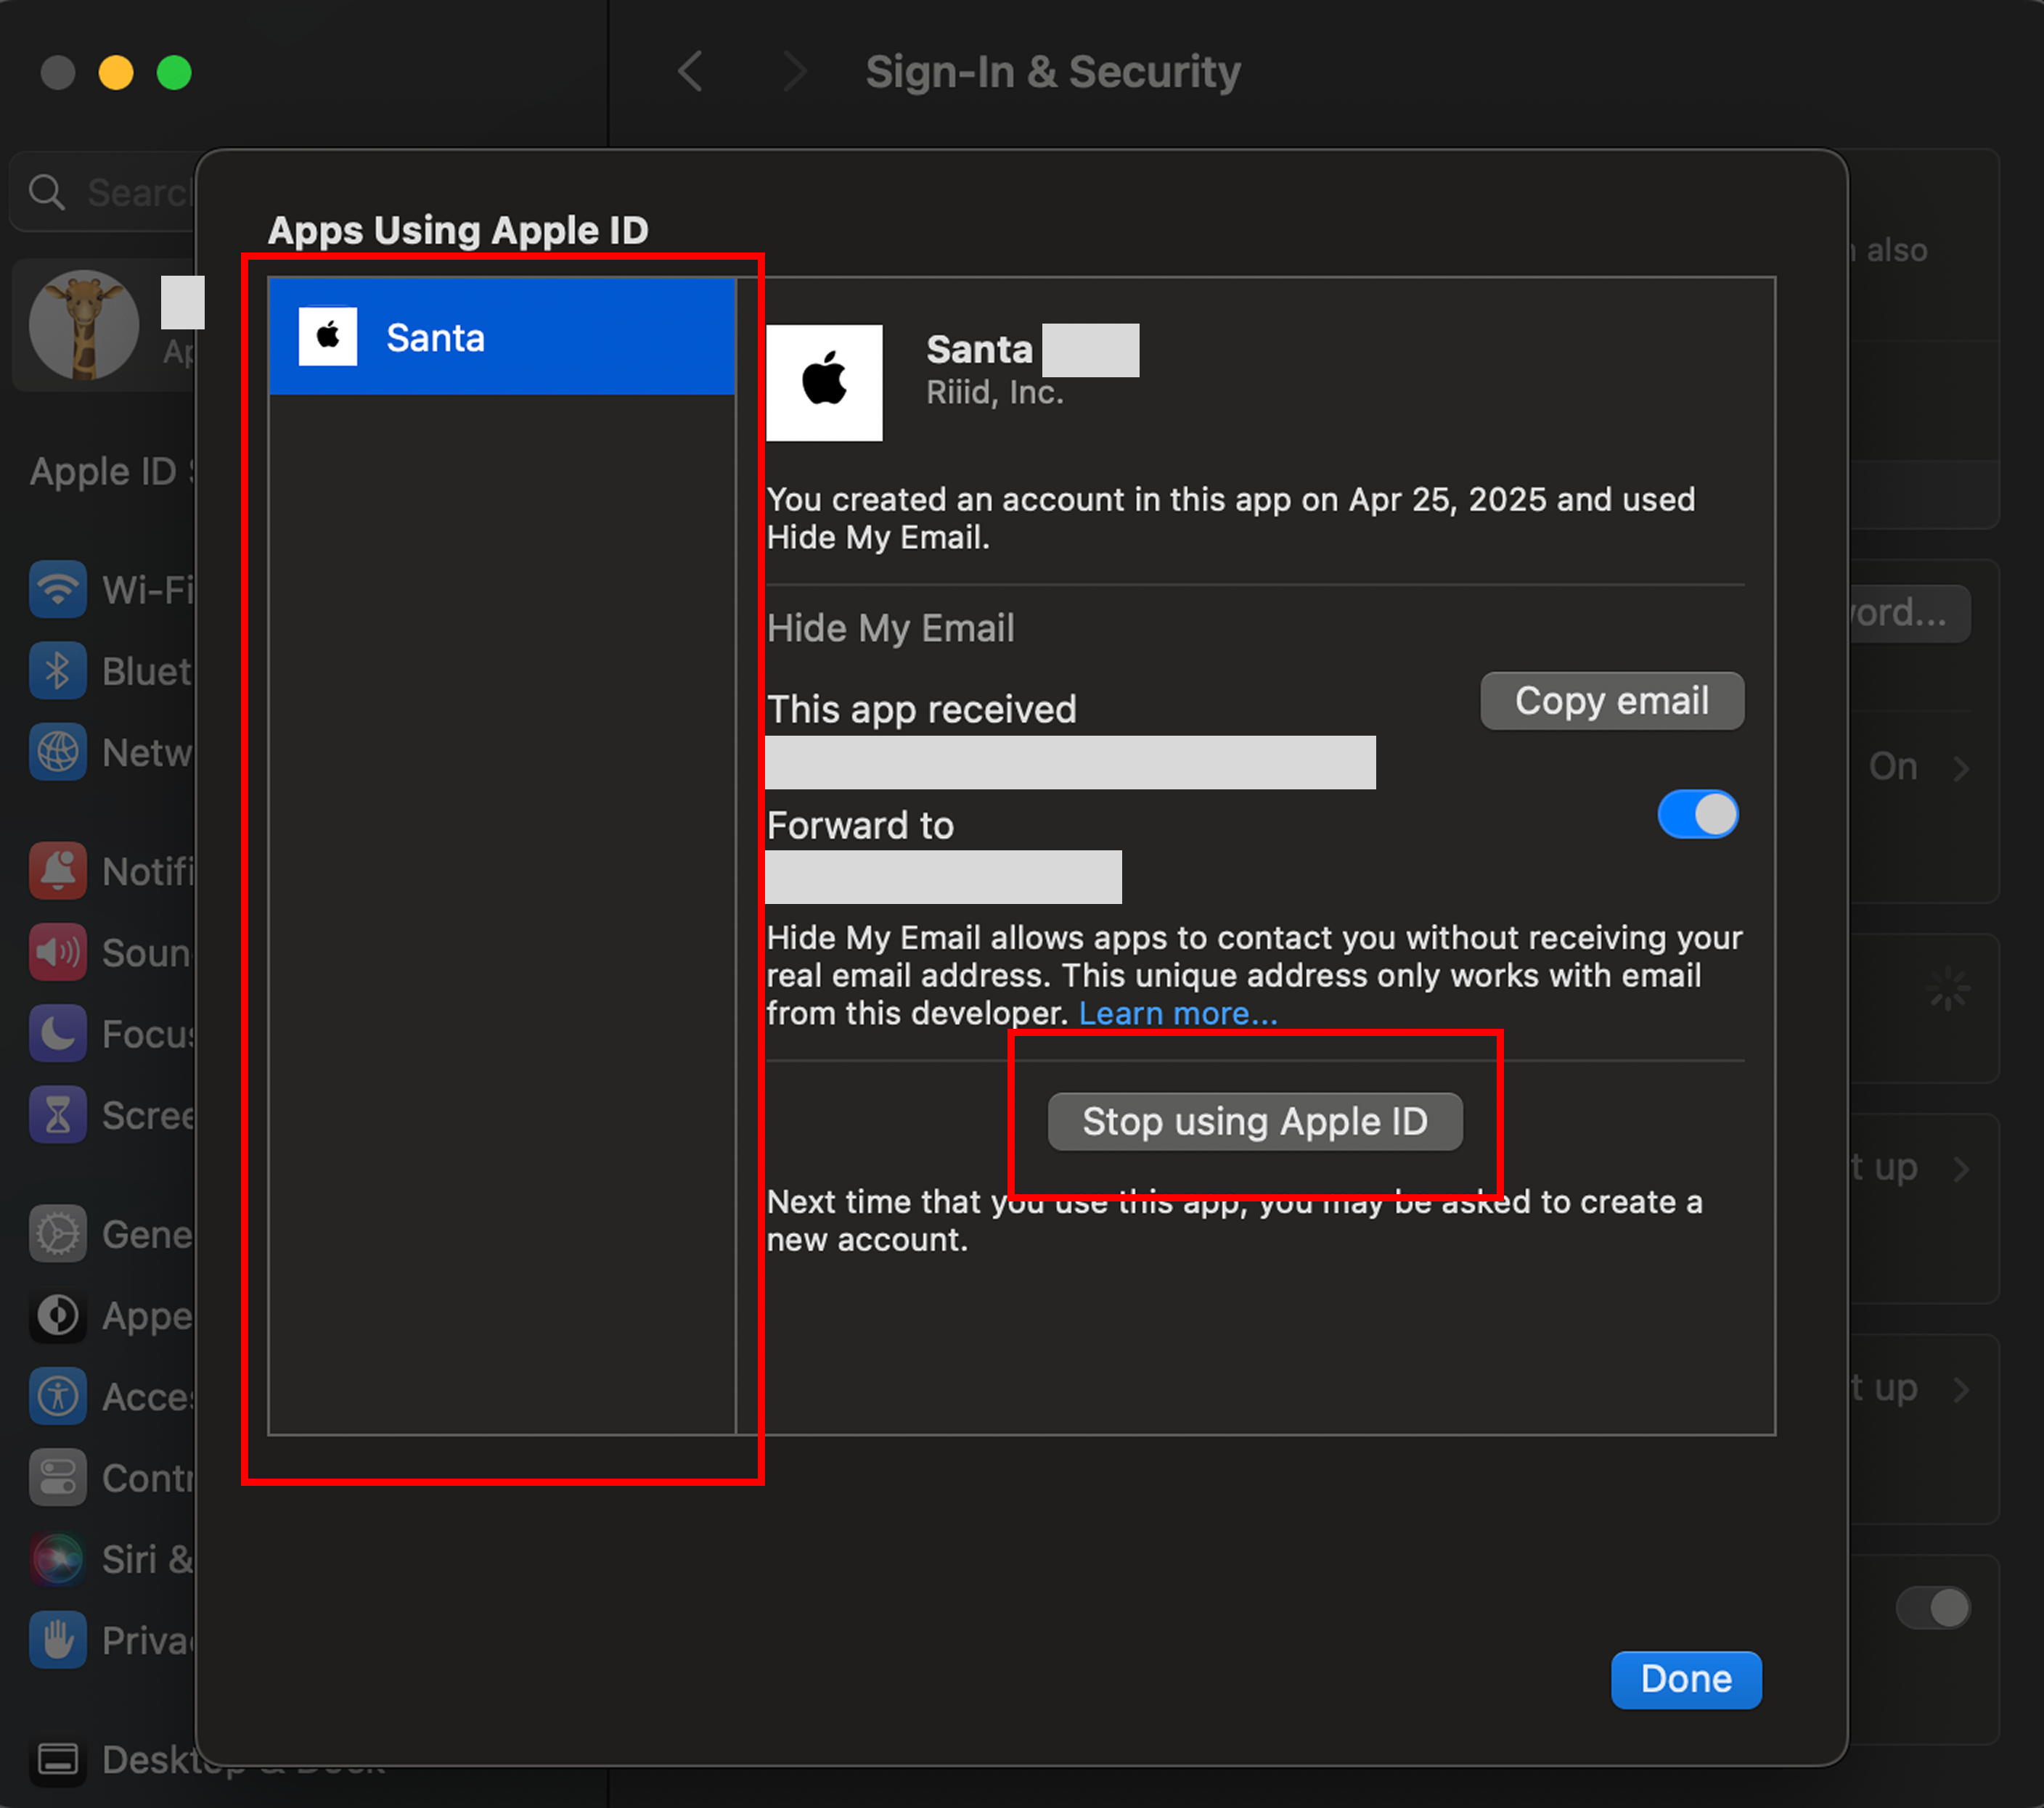Open the Privacy hand icon

57,1640
